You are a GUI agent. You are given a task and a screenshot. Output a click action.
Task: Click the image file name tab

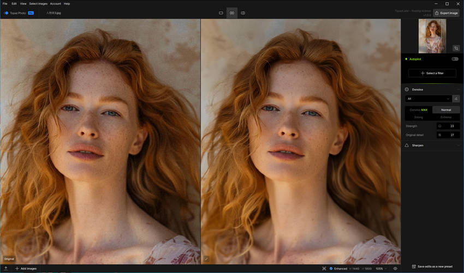pos(53,13)
